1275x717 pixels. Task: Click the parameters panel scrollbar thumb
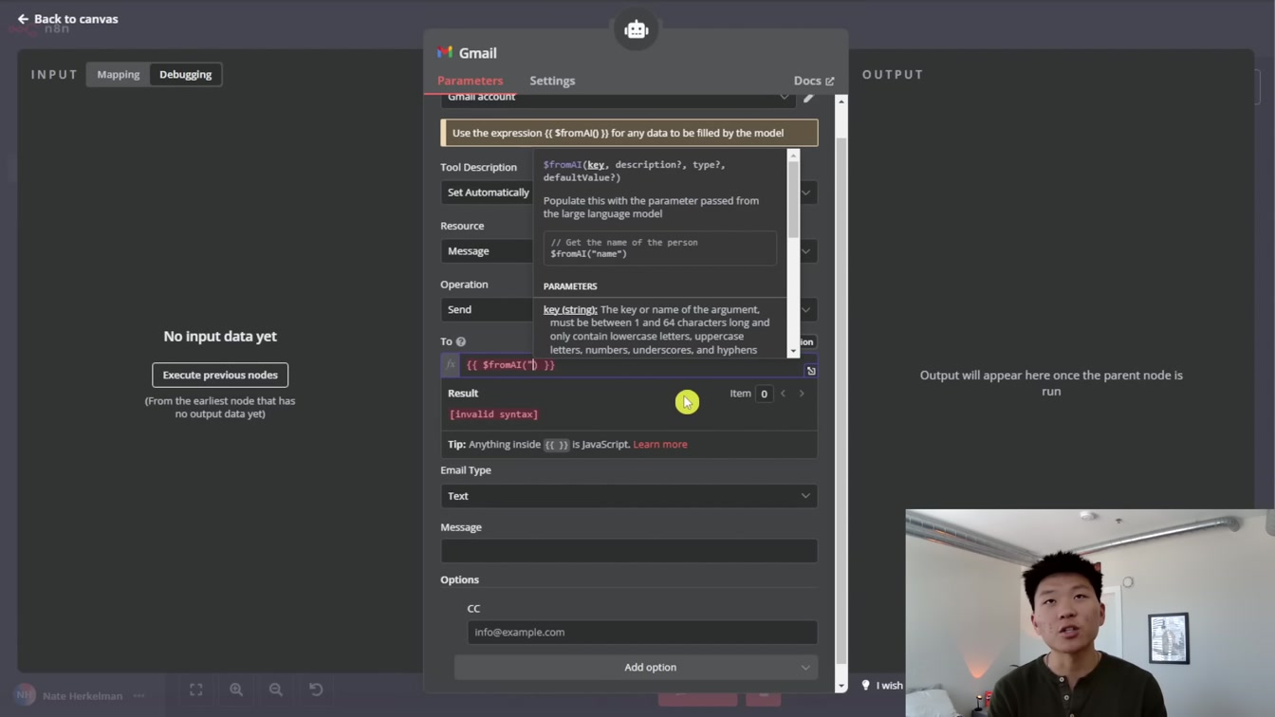click(841, 400)
